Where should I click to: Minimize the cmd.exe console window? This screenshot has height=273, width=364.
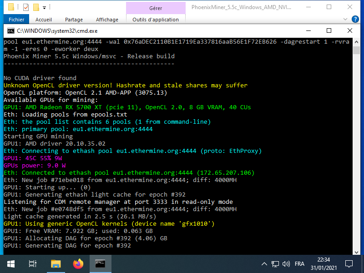308,30
